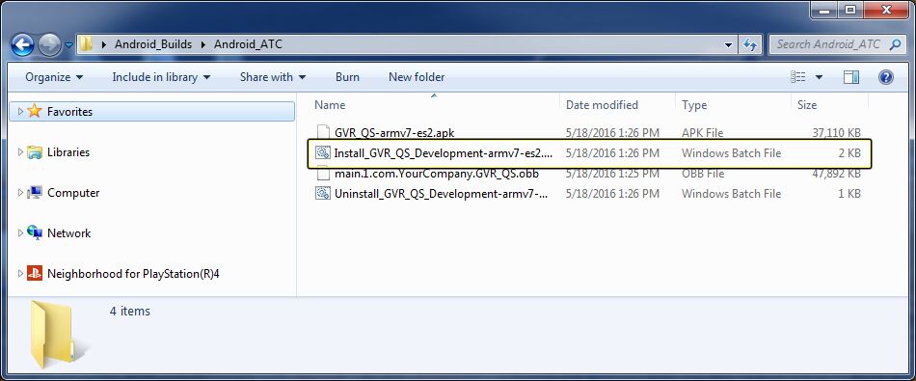Viewport: 916px width, 381px height.
Task: Open the Organize menu
Action: 54,77
